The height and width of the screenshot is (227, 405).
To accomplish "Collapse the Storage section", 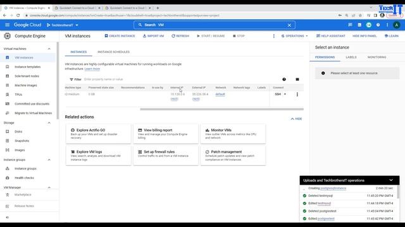I will [x=49, y=123].
